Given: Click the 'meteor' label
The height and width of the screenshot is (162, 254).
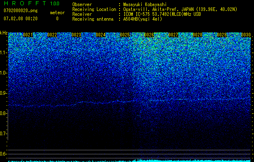Looking at the screenshot, I should [57, 13].
